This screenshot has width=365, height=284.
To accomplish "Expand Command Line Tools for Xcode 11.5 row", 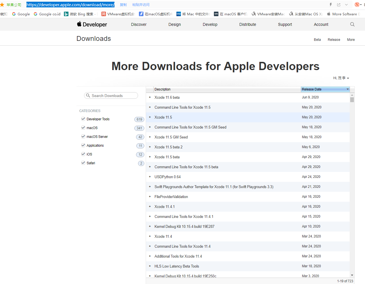I will click(150, 107).
